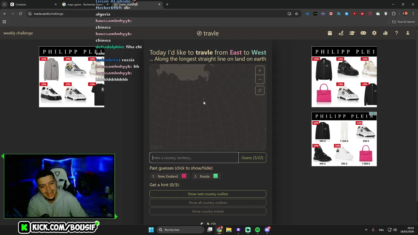Open the Chrome profile avatar

tap(405, 14)
